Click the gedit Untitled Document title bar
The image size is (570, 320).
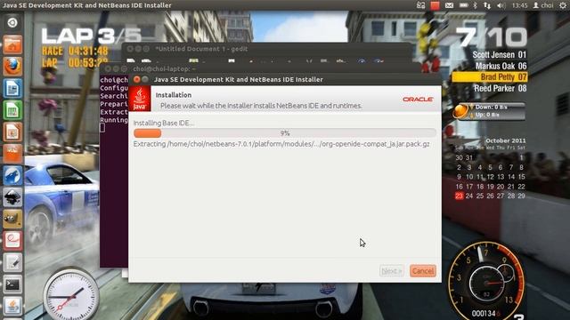coord(267,49)
